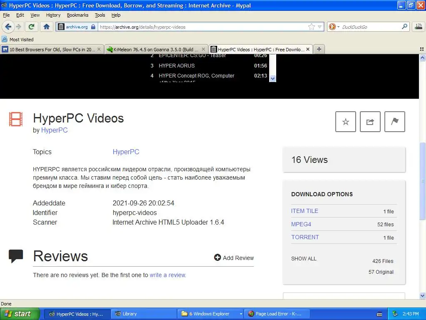Click the 16 Views counter
The height and width of the screenshot is (320, 426).
(x=310, y=160)
